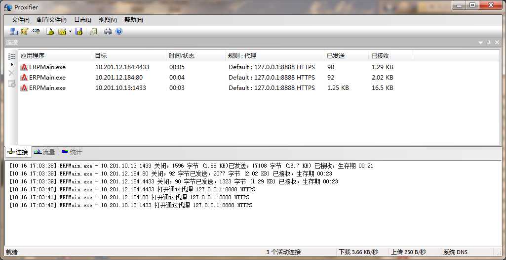Select target 10.201.10.13:1433 in connection list

pos(120,88)
